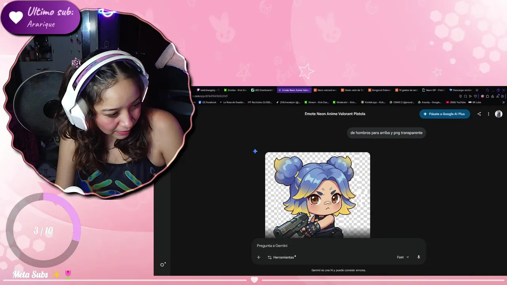Click the Gemini sparkle icon beside response
Screen dimensions: 507x285
click(255, 151)
